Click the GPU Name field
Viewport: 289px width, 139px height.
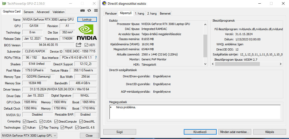coord(48,19)
